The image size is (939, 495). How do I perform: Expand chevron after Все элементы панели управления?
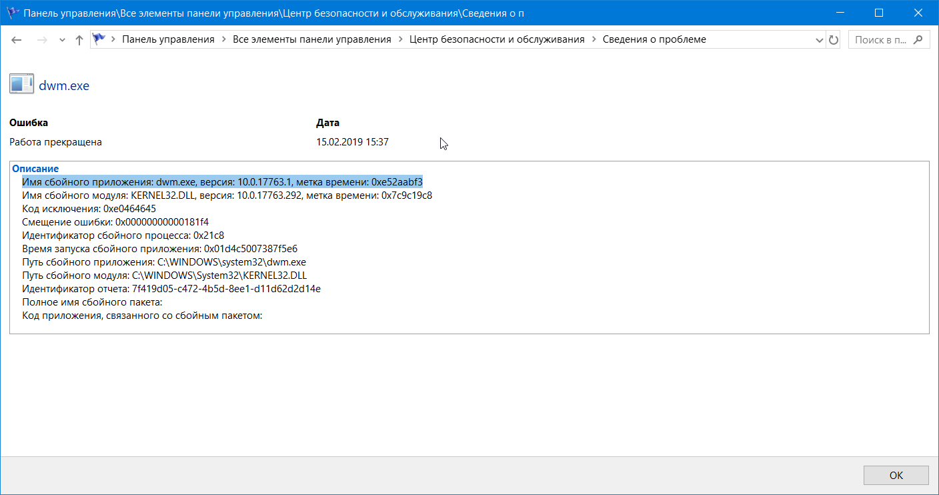[400, 39]
